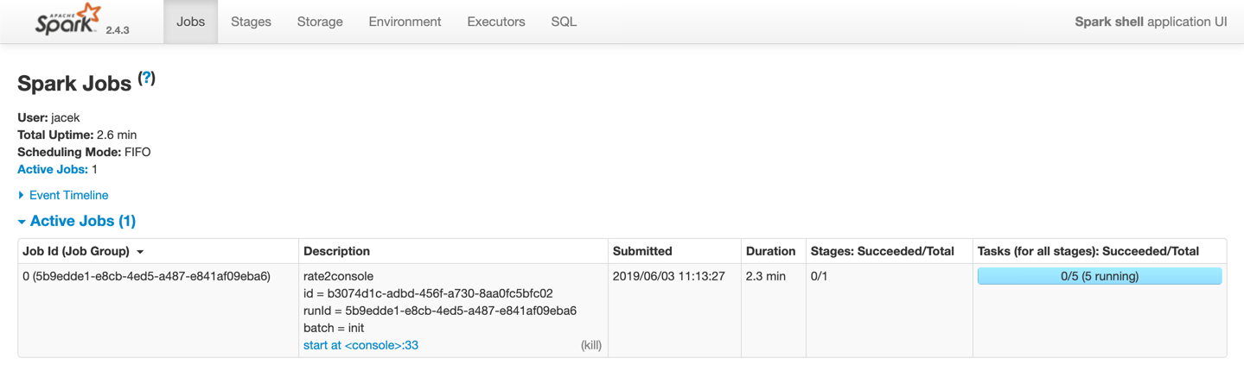
Task: Switch to the Stages tab
Action: 251,22
